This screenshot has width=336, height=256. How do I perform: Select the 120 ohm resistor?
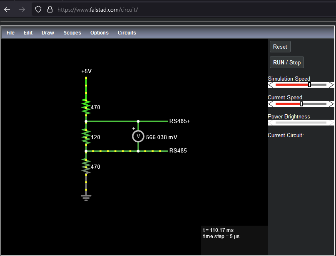[x=86, y=137]
